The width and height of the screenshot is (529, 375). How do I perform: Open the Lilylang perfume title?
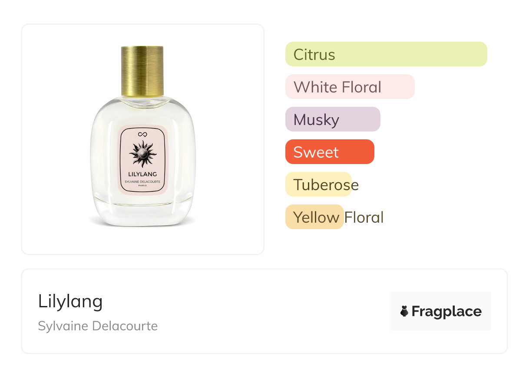pos(70,301)
